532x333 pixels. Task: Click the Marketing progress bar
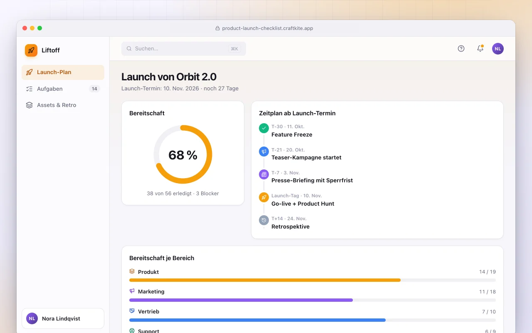[x=313, y=300]
